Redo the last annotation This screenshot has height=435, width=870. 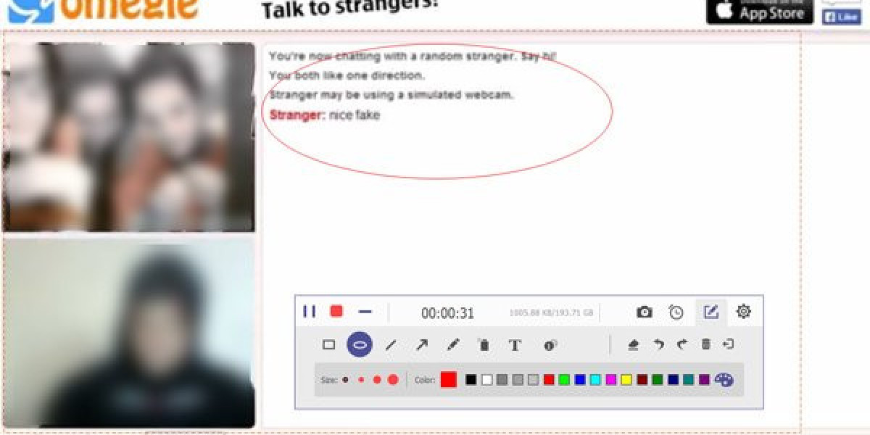point(681,344)
